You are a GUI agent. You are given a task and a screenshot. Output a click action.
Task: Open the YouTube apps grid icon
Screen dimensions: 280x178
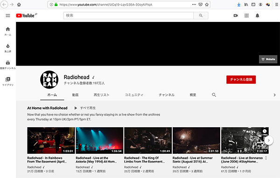pos(246,15)
